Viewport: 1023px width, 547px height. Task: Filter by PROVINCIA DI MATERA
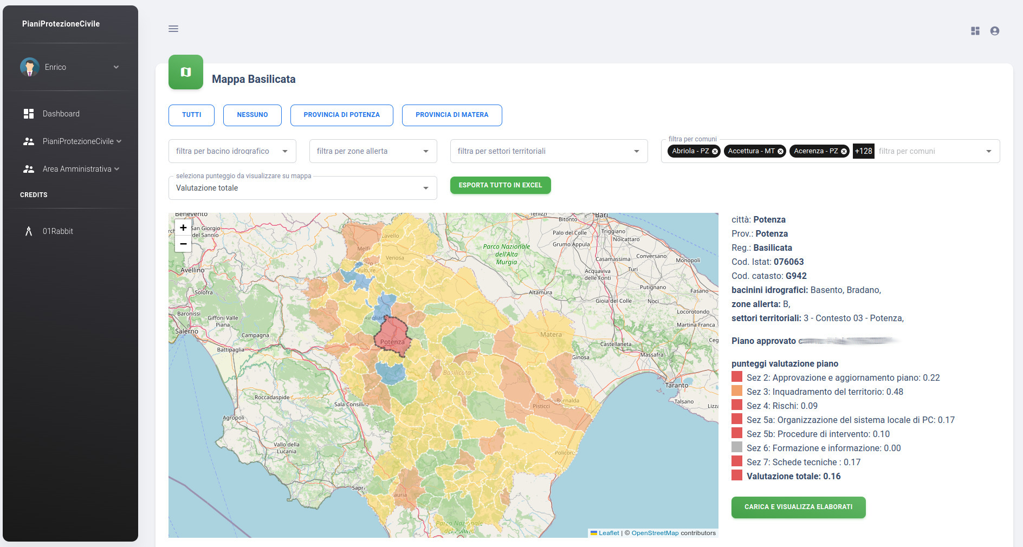452,115
